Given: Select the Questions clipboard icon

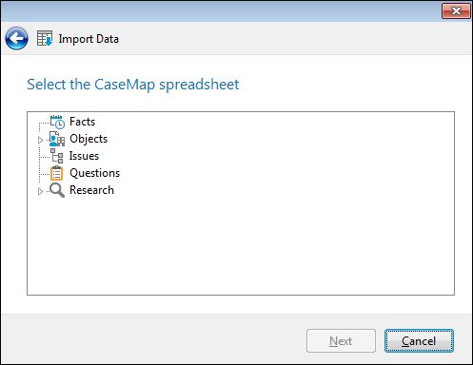Looking at the screenshot, I should tap(57, 173).
